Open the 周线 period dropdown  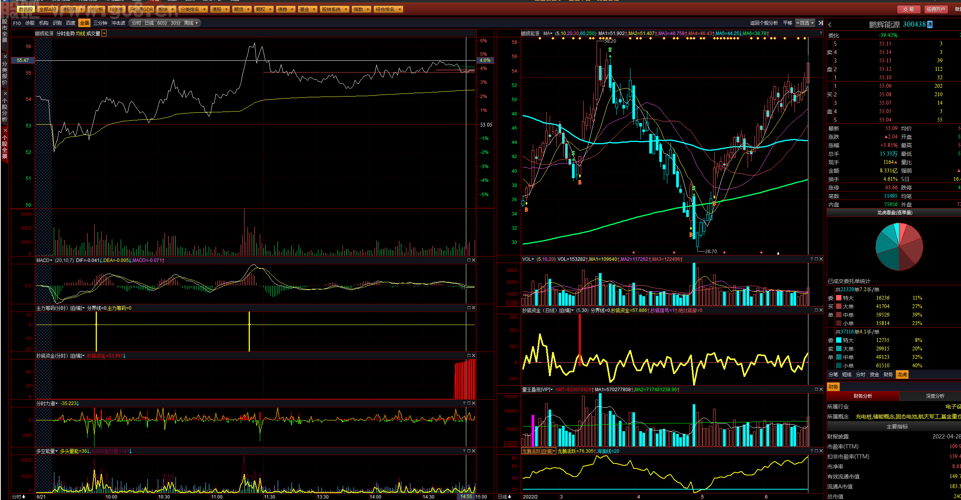pyautogui.click(x=191, y=23)
